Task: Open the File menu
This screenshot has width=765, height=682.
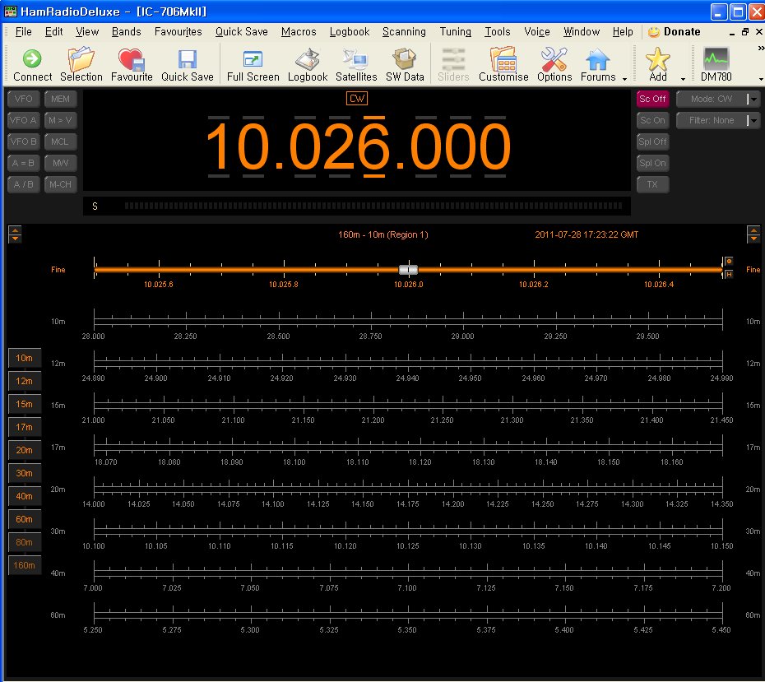Action: click(x=23, y=32)
